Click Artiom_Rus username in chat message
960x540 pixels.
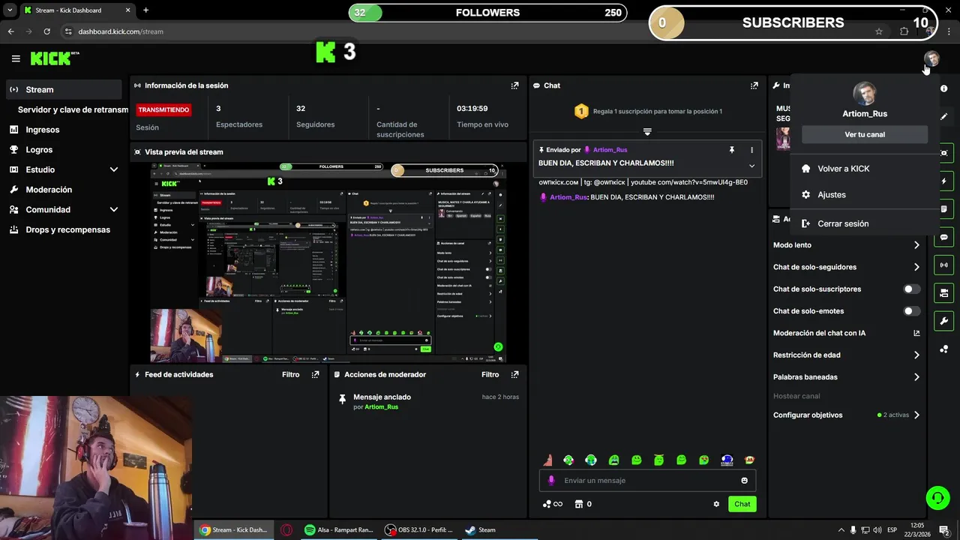pos(568,197)
